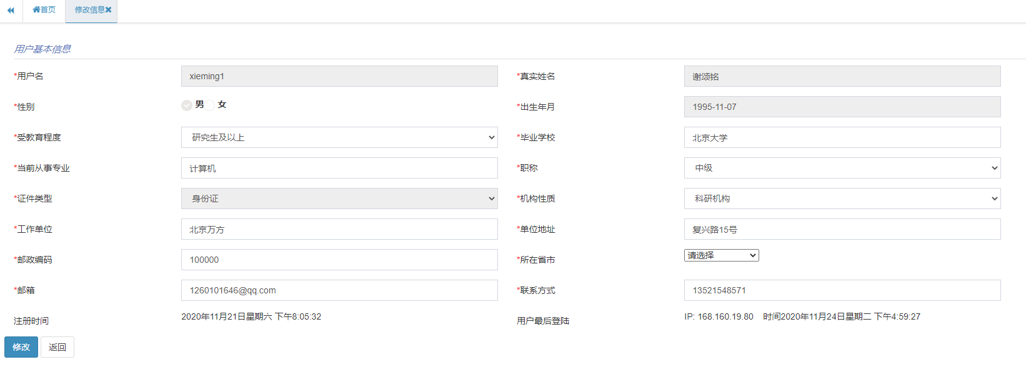Click the double-arrow back icon
This screenshot has height=377, width=1026.
11,10
